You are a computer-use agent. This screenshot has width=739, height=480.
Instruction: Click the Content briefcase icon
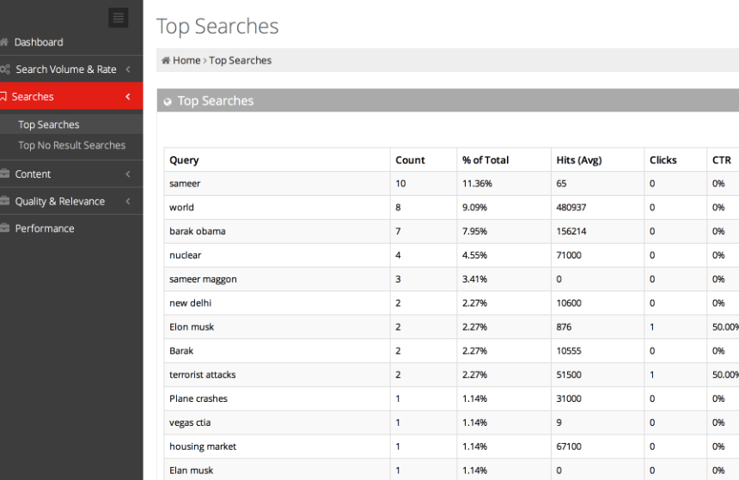[4, 173]
